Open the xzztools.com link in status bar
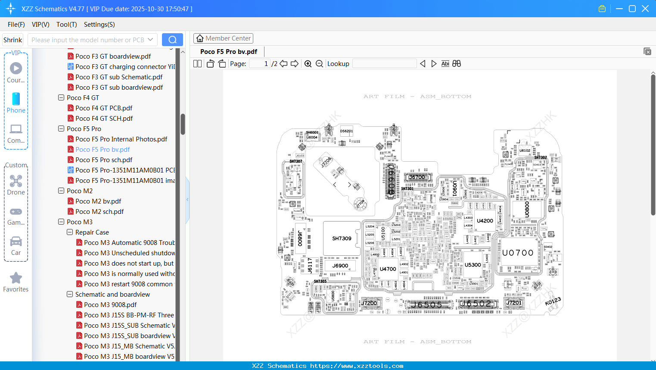 [357, 366]
